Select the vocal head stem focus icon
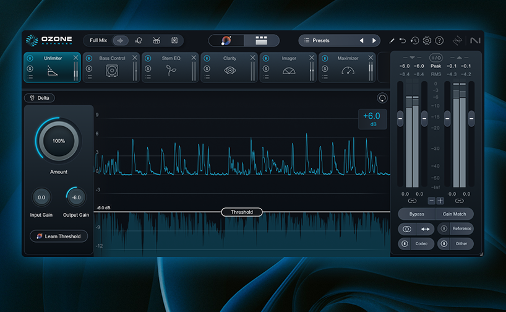506x312 pixels. pos(139,40)
